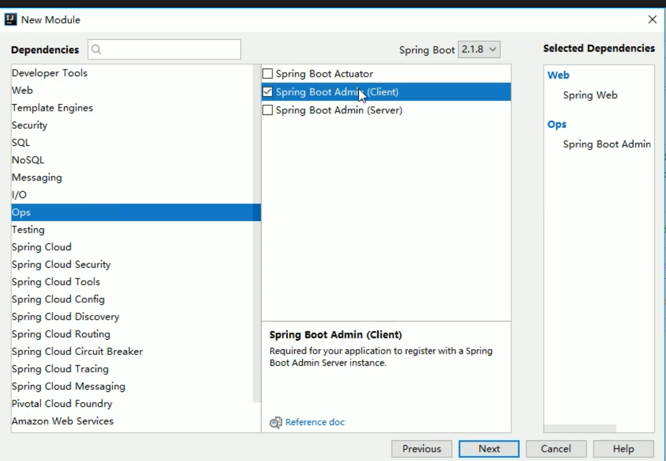Click the search magnifier icon

point(96,50)
